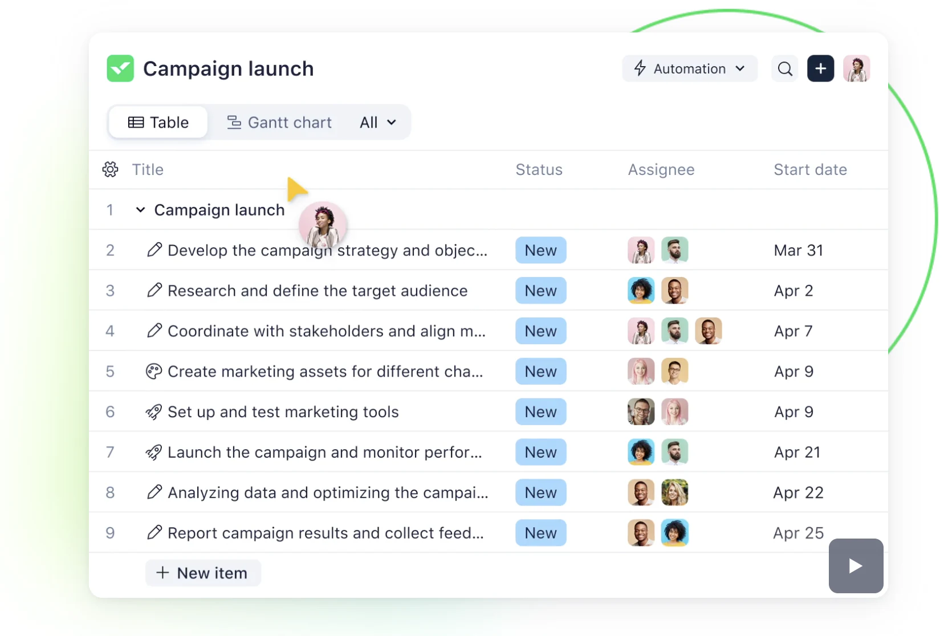Image resolution: width=944 pixels, height=636 pixels.
Task: Click the Campaign launch page title
Action: tap(229, 68)
